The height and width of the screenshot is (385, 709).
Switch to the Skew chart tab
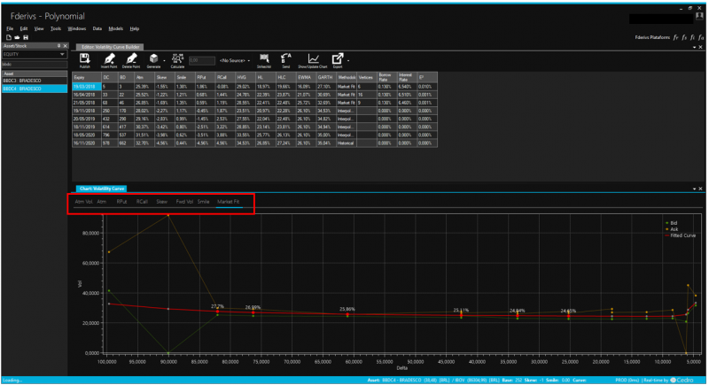pos(161,202)
